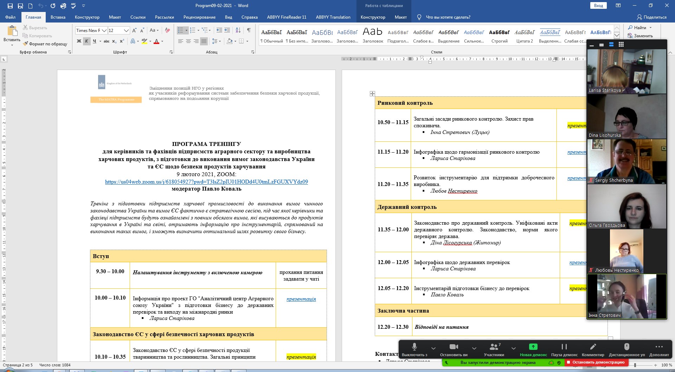Save the document via quick access toolbar
Viewport: 675px width, 372px height.
10,6
